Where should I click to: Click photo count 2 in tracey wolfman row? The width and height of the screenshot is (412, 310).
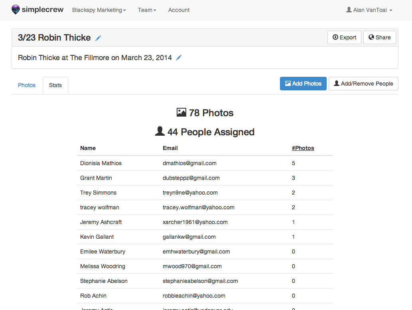point(294,207)
